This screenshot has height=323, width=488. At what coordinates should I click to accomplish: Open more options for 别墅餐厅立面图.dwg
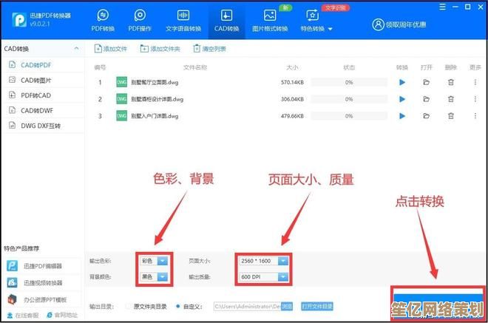(x=475, y=82)
